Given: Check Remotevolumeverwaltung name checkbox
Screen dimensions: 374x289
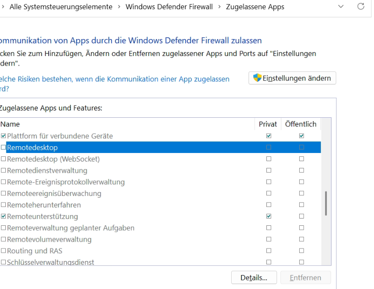Looking at the screenshot, I should click(3, 239).
